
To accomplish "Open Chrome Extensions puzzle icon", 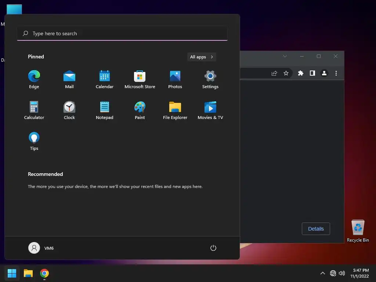I will 300,73.
